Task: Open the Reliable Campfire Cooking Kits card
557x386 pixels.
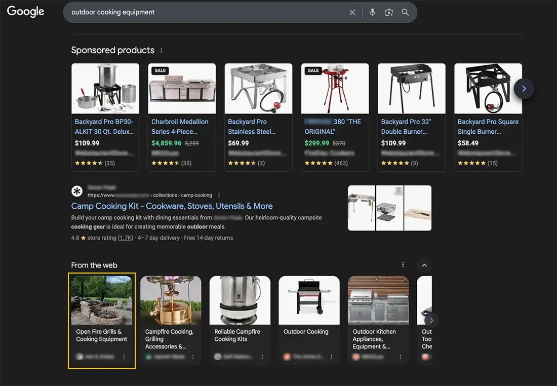Action: coord(240,321)
